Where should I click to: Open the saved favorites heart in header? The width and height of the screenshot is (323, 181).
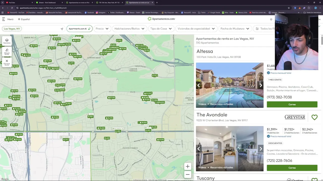[271, 19]
